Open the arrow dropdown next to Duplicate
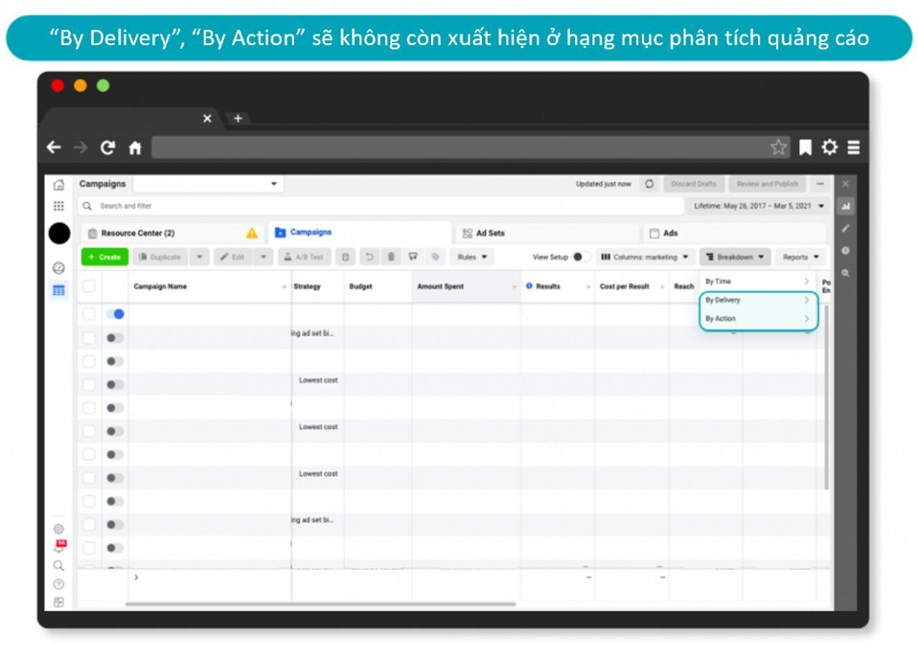The height and width of the screenshot is (659, 918). pos(200,257)
